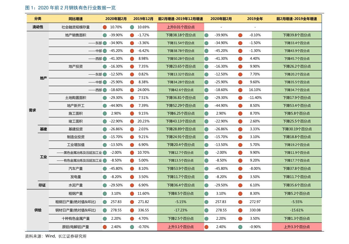This screenshot has height=244, width=349.
Task: Click the 工业 category label
Action: (43, 157)
